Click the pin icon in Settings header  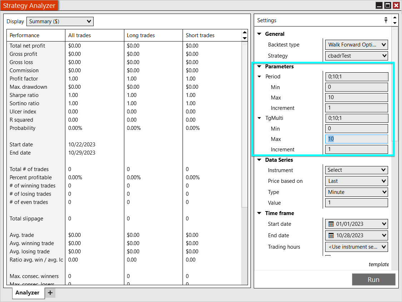pos(386,20)
